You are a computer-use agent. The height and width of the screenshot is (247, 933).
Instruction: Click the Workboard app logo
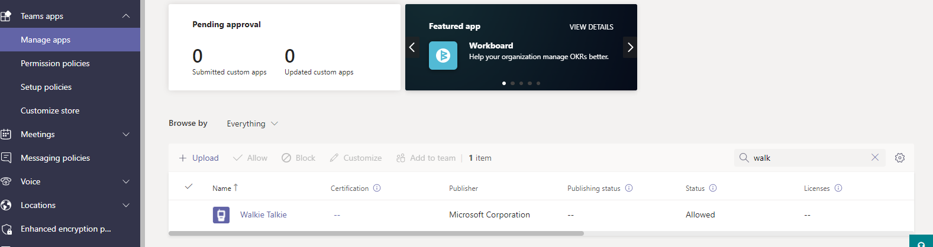(443, 56)
